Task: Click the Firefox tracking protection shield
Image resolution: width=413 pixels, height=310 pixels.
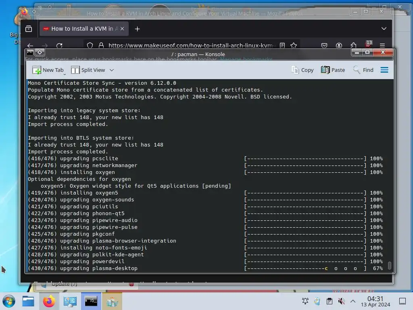Action: point(90,45)
